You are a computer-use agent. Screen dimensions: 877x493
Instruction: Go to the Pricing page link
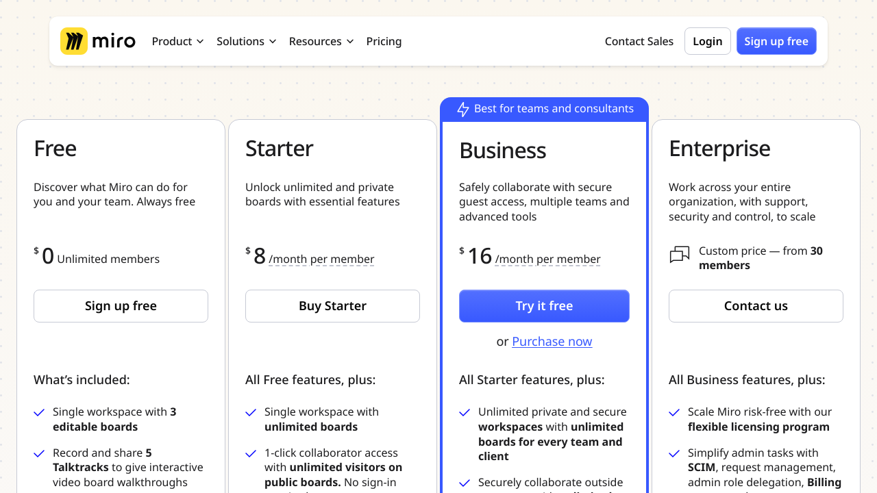click(384, 41)
